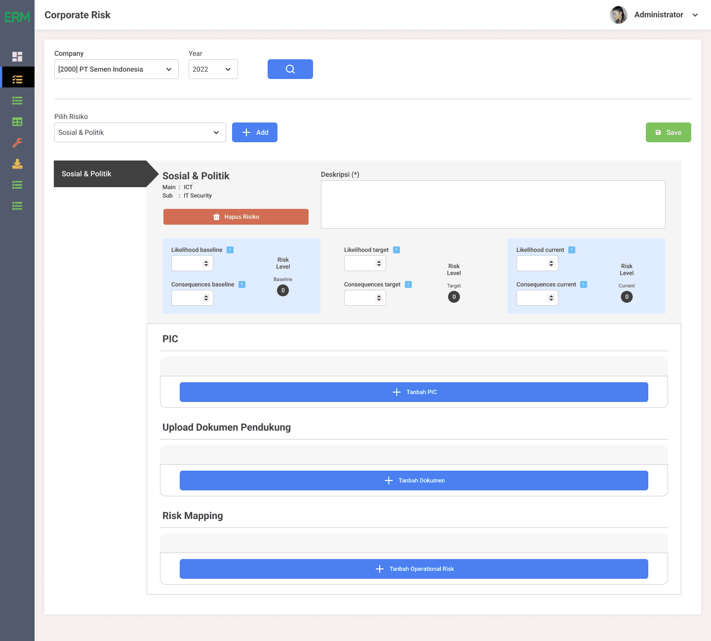Open the orange wrench tools icon
This screenshot has height=641, width=711.
pos(17,143)
